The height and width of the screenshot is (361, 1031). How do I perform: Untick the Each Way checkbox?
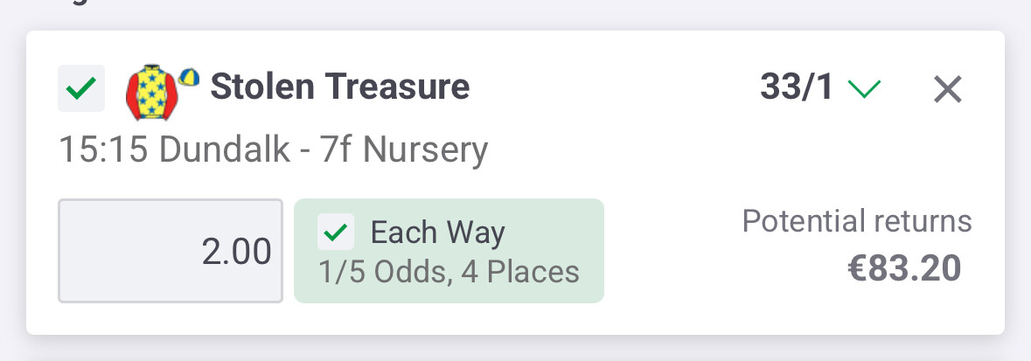click(x=337, y=233)
